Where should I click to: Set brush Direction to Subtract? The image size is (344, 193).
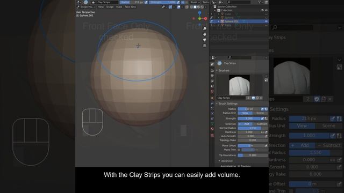pyautogui.click(x=260, y=124)
